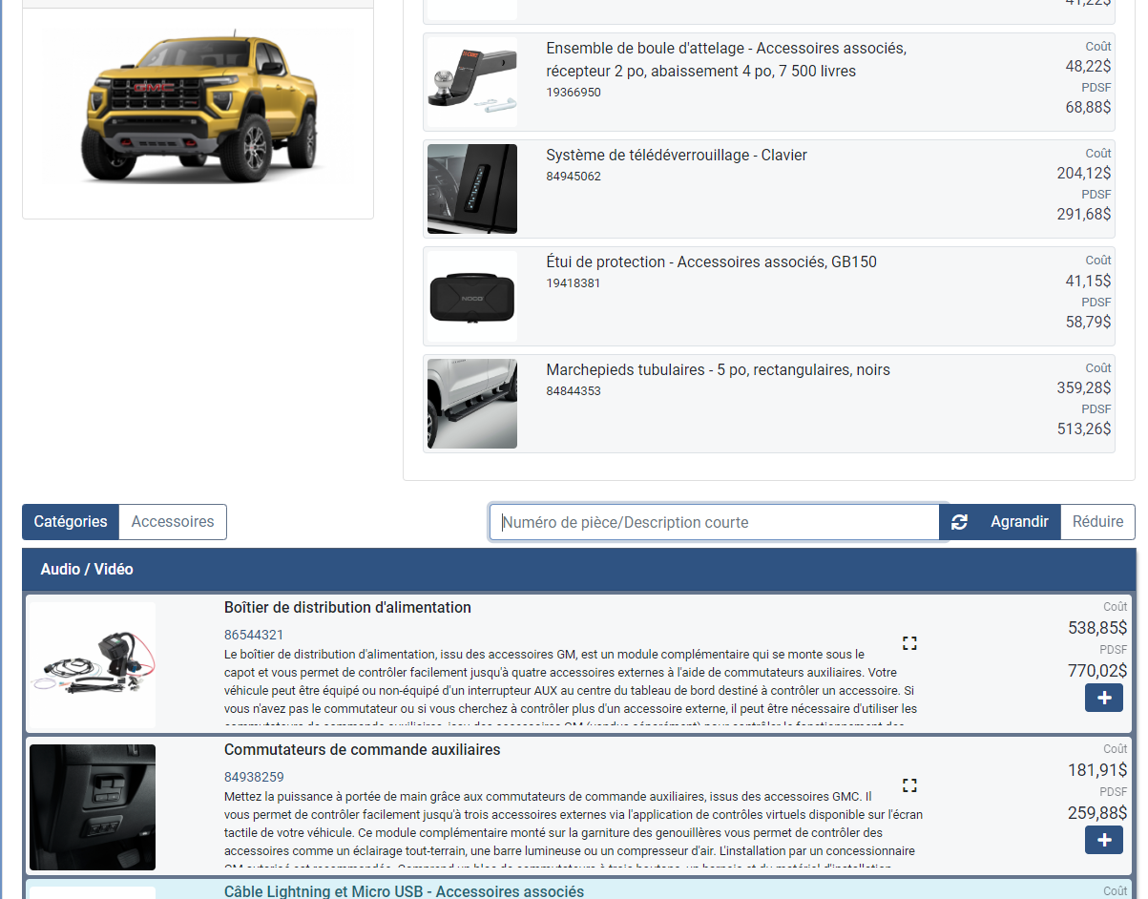Click the Commutateurs de commande auxiliaires title
The height and width of the screenshot is (899, 1148).
click(x=362, y=750)
